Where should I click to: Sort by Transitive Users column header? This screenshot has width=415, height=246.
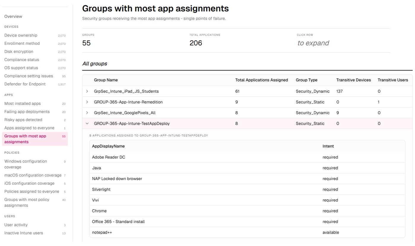393,80
